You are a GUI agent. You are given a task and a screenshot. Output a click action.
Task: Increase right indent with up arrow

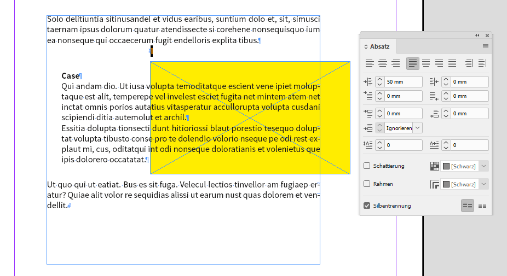446,79
